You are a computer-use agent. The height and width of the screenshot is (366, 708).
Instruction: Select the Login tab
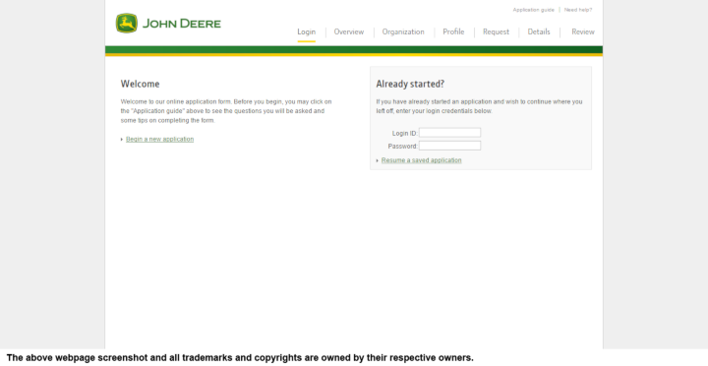[306, 32]
